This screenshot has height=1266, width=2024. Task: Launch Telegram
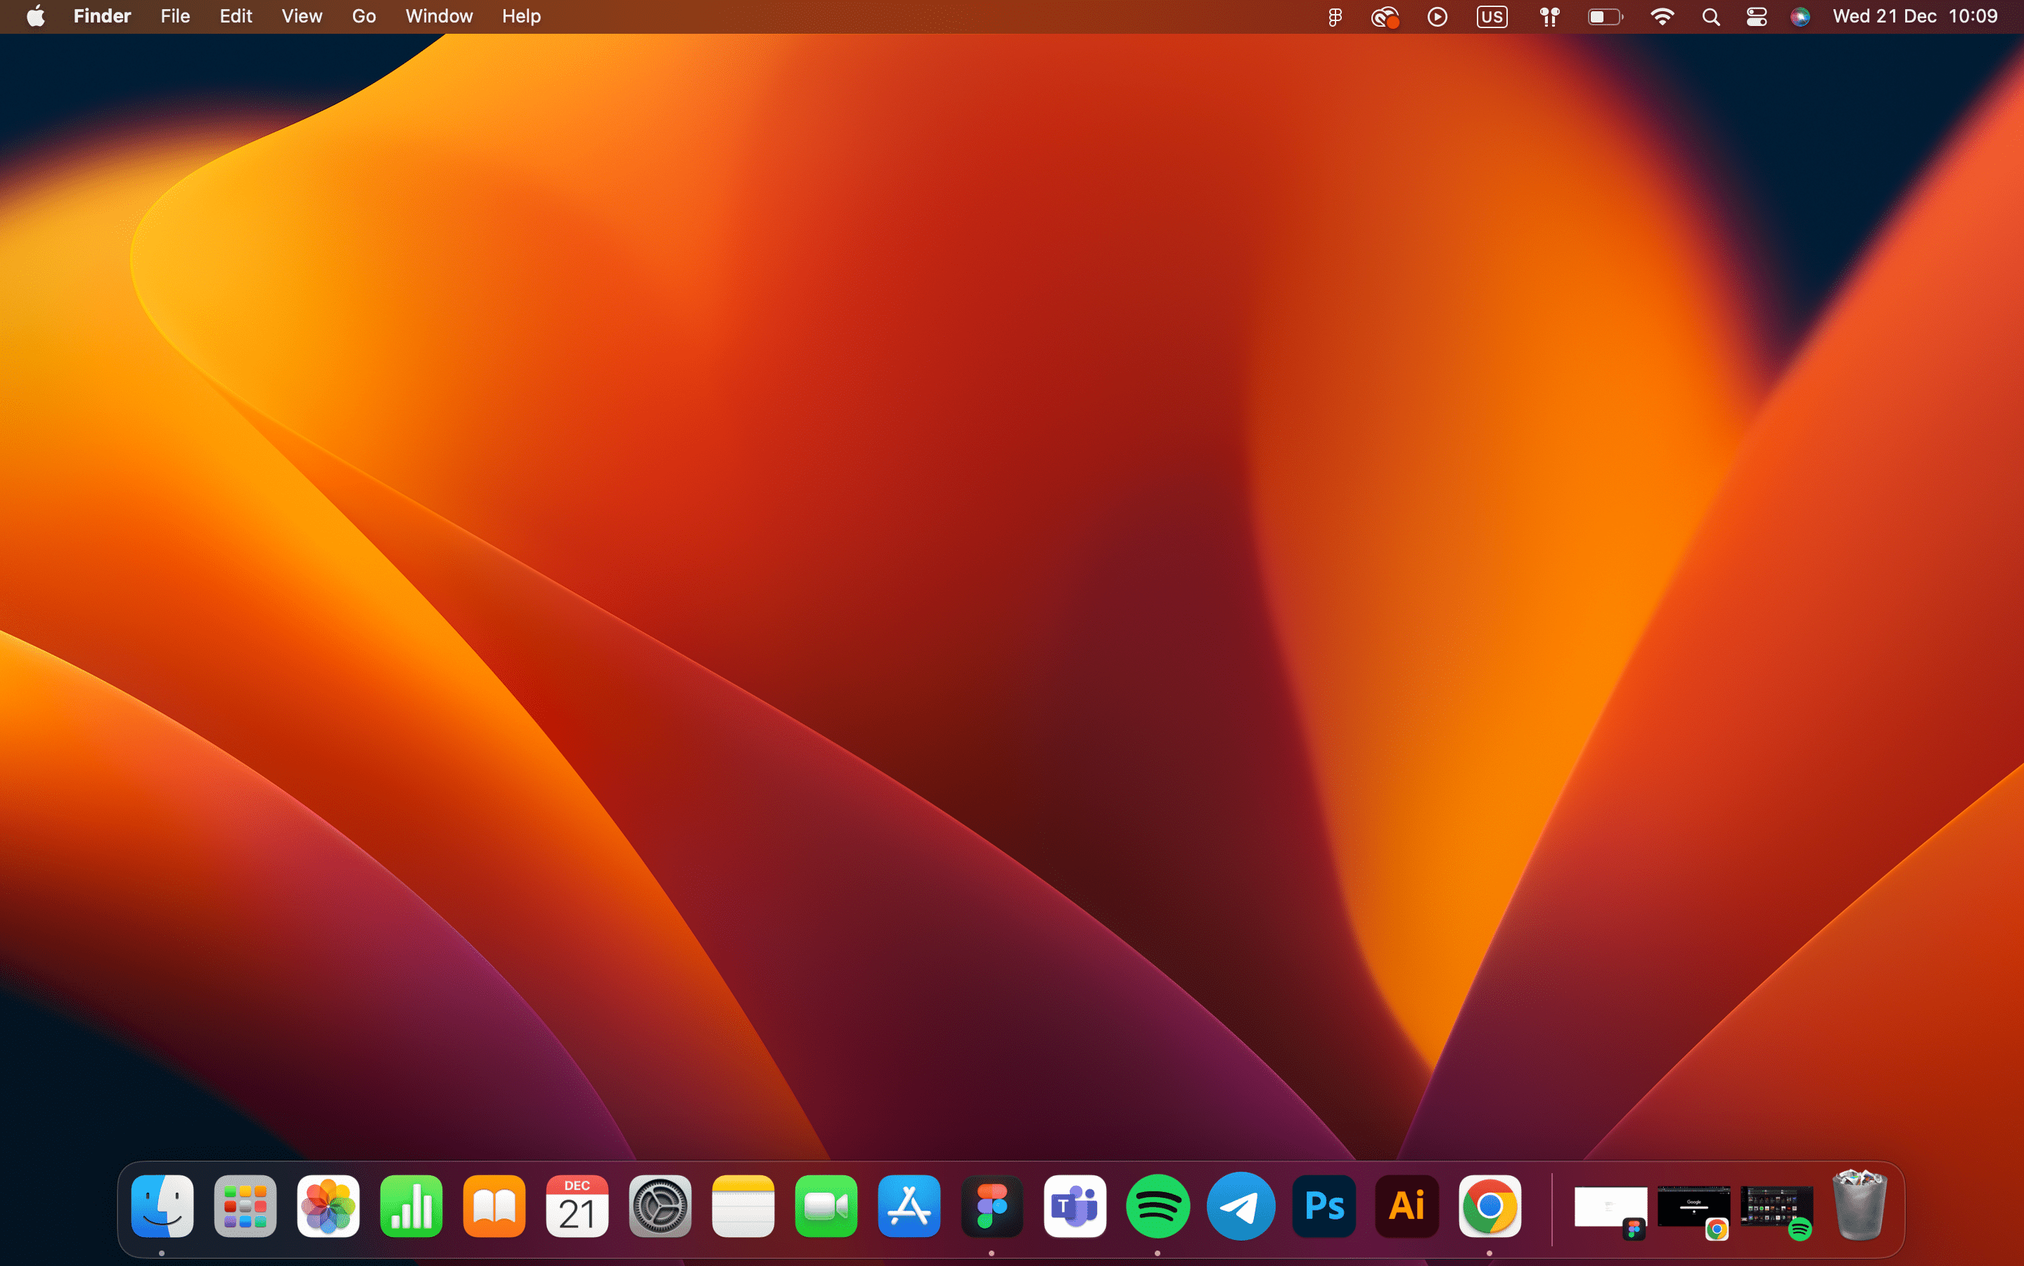coord(1241,1206)
